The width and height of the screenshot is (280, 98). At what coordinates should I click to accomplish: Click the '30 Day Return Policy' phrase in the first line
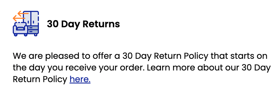click(165, 57)
